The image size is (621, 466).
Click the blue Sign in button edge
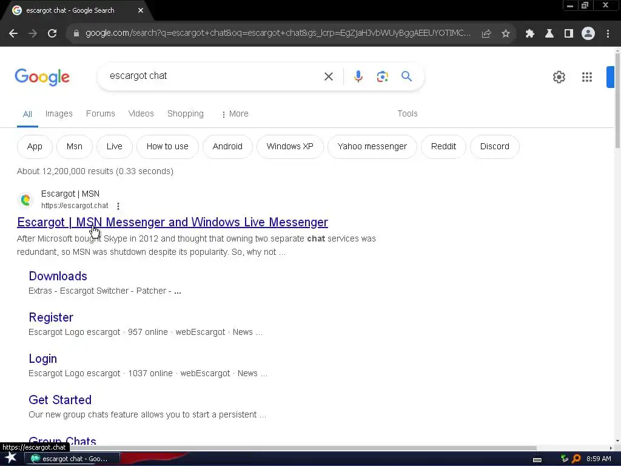point(610,77)
